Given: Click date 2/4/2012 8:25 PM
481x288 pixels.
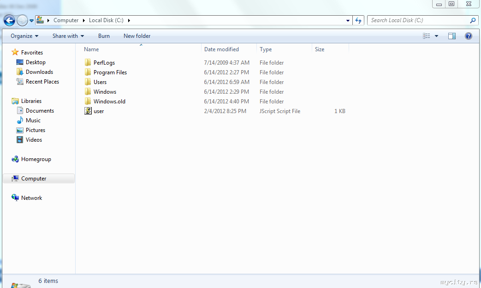Looking at the screenshot, I should click(225, 111).
